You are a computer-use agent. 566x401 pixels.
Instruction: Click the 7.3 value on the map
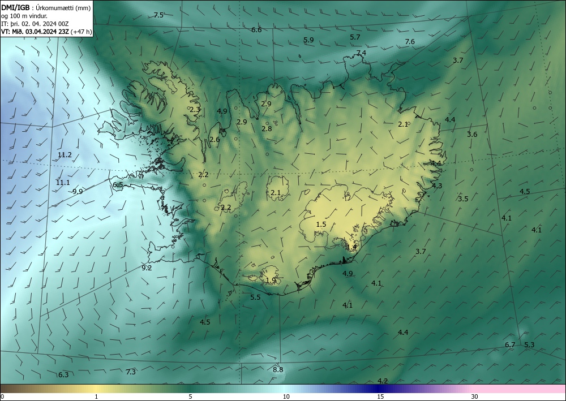[131, 372]
